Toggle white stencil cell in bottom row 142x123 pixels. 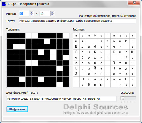click(60, 85)
